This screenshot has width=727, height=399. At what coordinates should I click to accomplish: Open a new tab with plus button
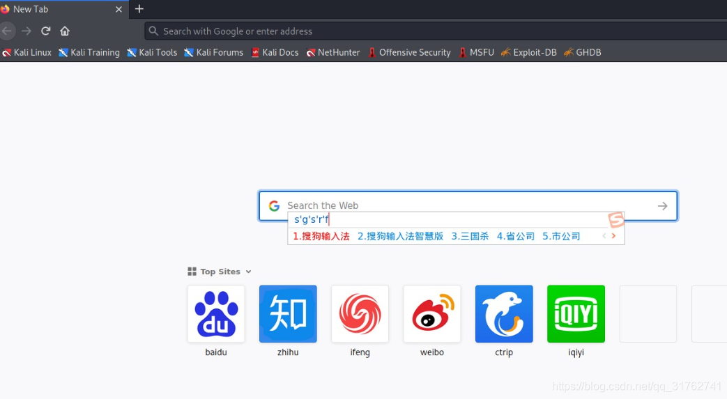click(x=139, y=9)
